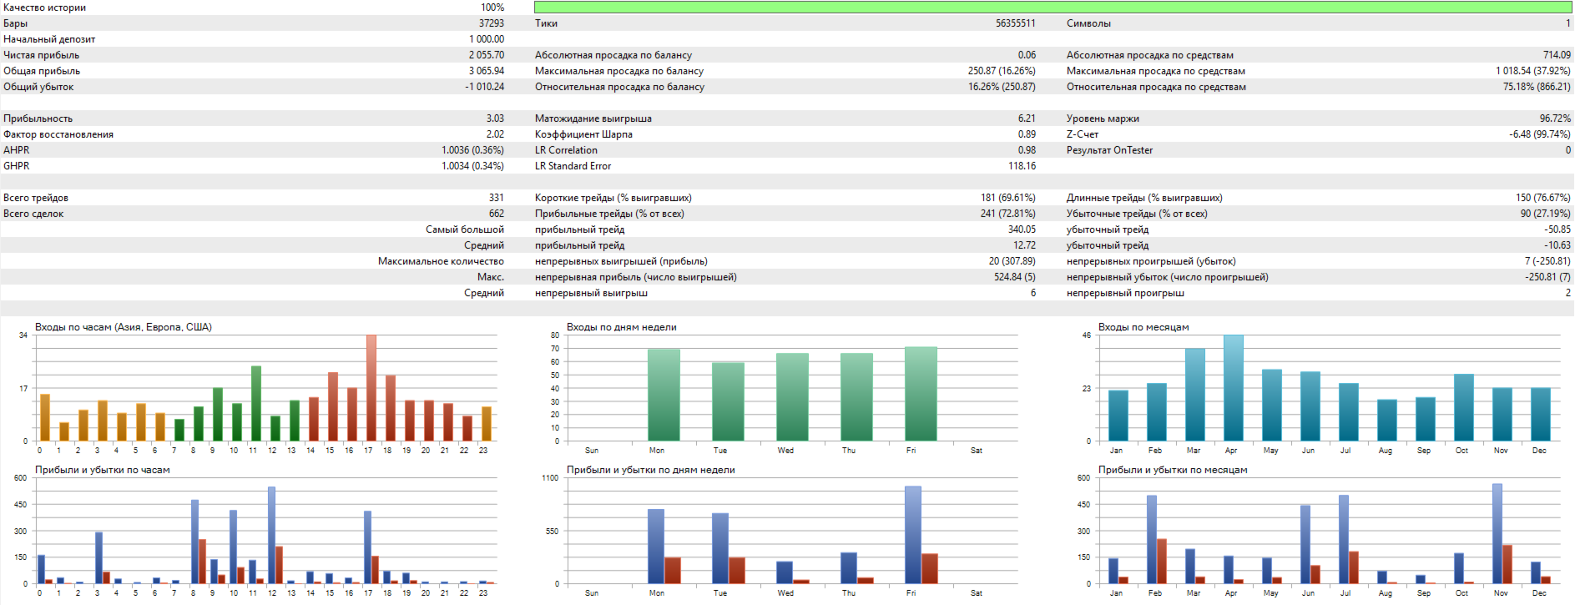The height and width of the screenshot is (605, 1575).
Task: Select April bar in Входы по месяцам chart
Action: (1233, 388)
